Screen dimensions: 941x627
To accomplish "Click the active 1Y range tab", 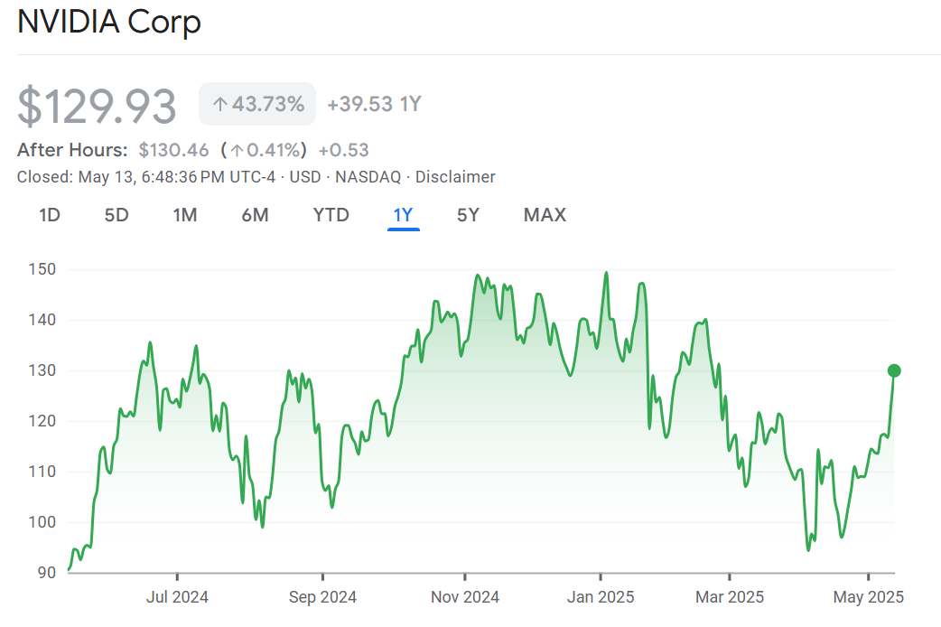I will [403, 215].
